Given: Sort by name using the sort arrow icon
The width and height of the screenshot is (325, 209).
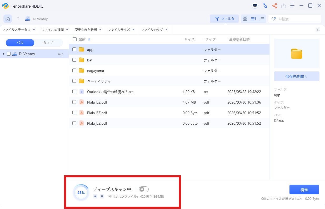Looking at the screenshot, I should tap(89, 40).
